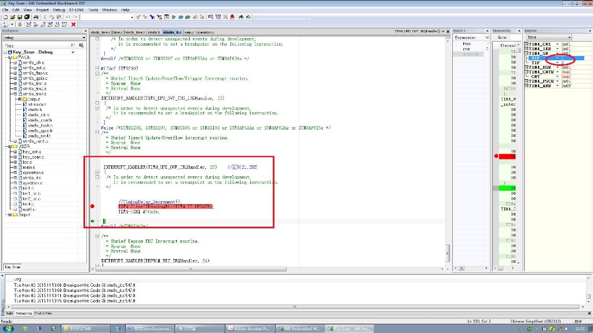
Task: Click the Save All toolbar icon
Action: [x=27, y=17]
